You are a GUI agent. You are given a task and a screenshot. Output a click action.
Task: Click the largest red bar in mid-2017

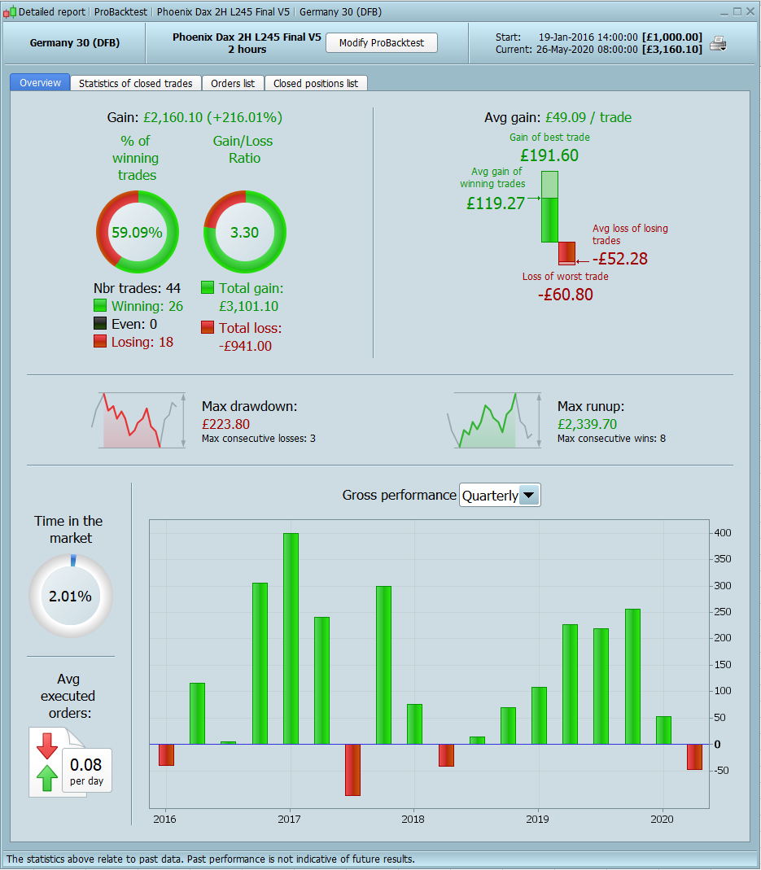pos(352,770)
